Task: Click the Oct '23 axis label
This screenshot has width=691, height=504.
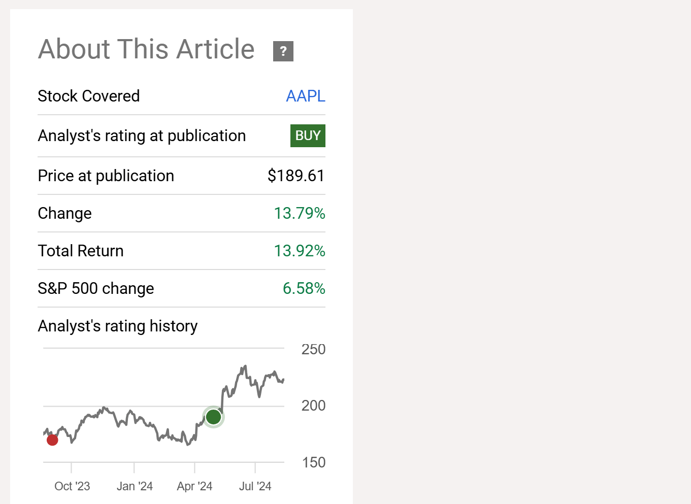Action: [x=72, y=486]
